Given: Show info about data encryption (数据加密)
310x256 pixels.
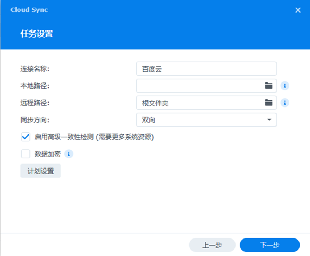Looking at the screenshot, I should click(x=69, y=154).
